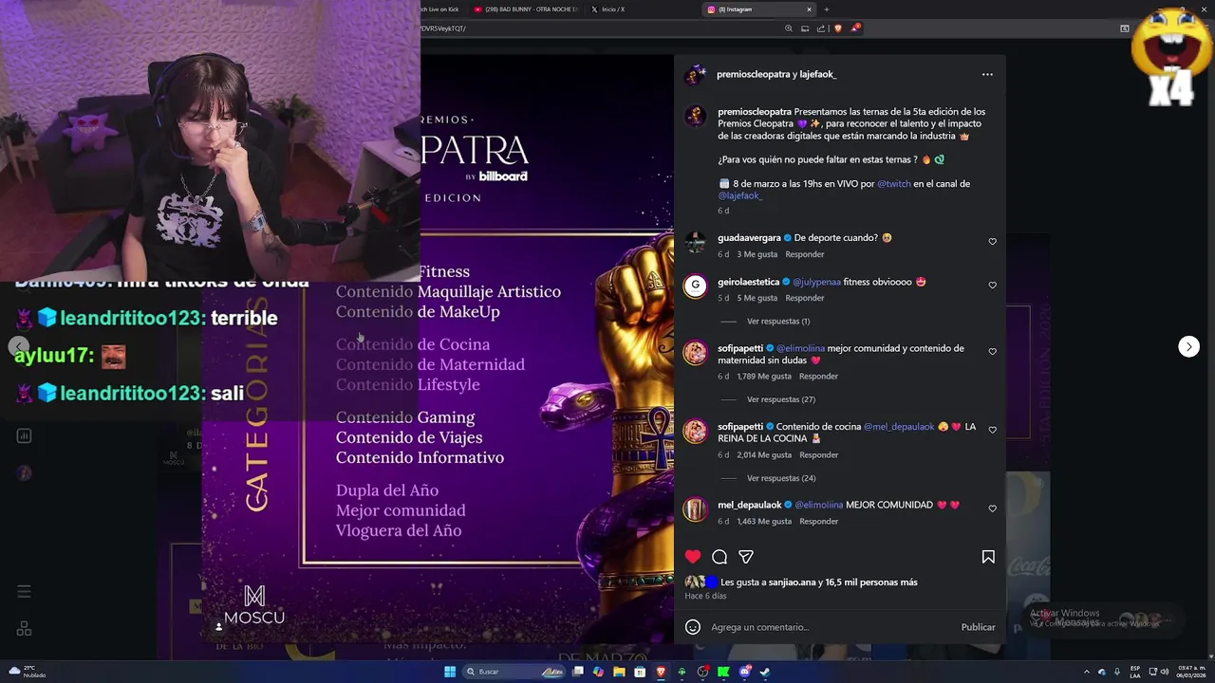The image size is (1215, 683).
Task: Open the ESP LAA language switcher
Action: (1137, 672)
